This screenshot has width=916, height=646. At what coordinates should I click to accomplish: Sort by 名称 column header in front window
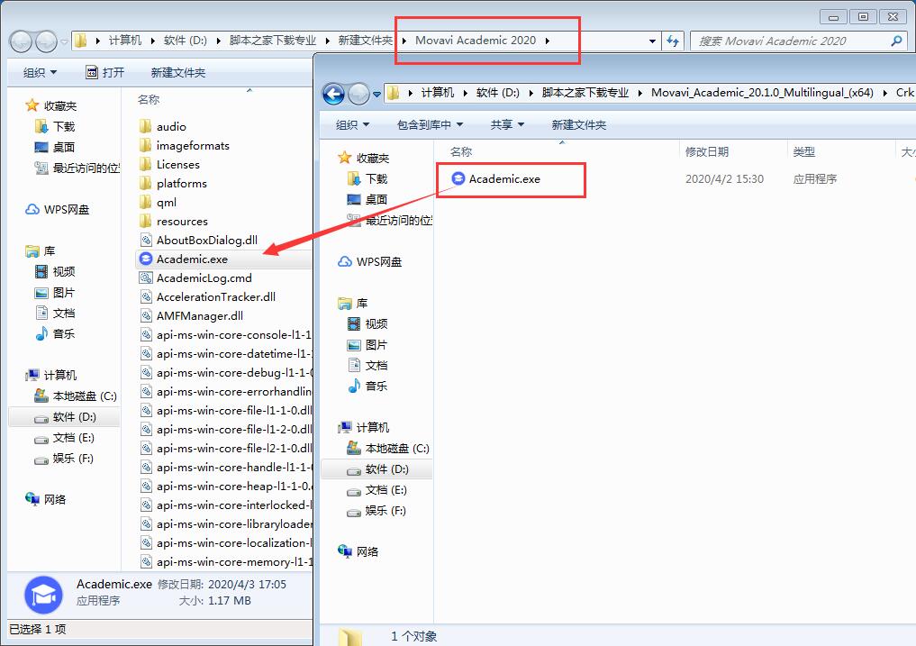[461, 152]
